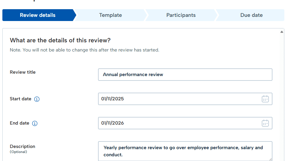Screen dimensions: 287x161
Task: Click into the Start date field
Action: (178, 99)
